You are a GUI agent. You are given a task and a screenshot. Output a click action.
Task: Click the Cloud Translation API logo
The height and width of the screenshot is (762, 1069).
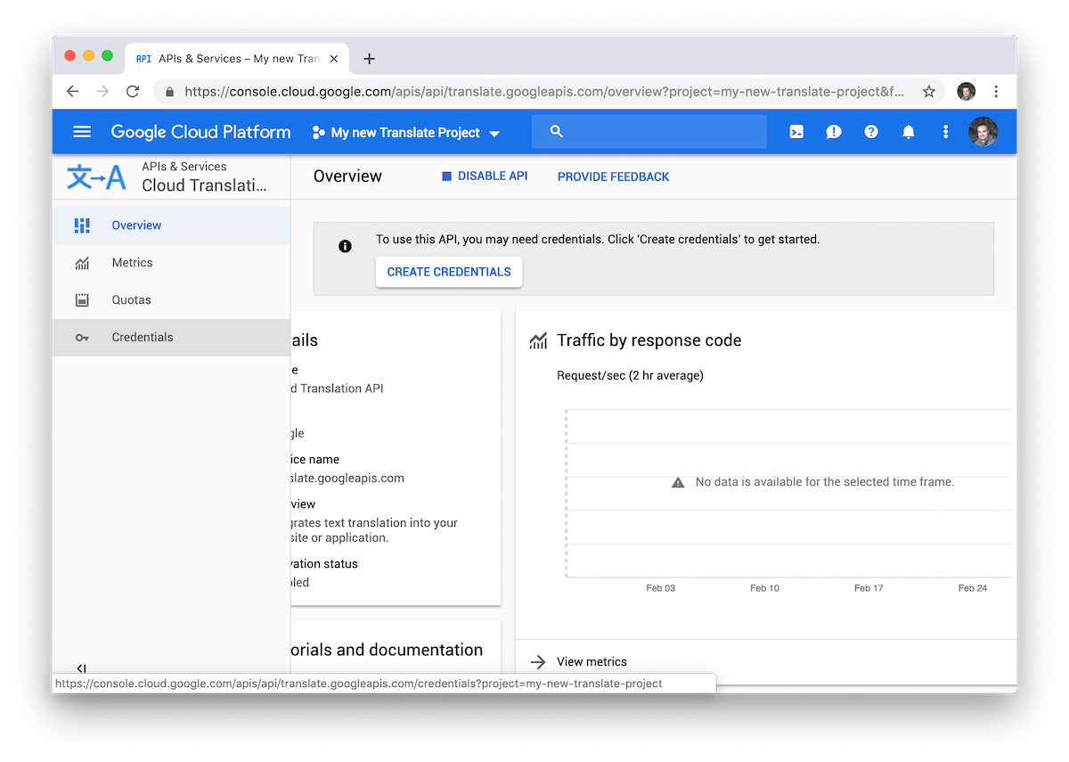[97, 176]
